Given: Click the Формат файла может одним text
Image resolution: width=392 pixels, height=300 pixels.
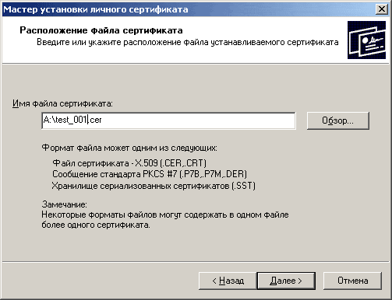Looking at the screenshot, I should pyautogui.click(x=129, y=148).
